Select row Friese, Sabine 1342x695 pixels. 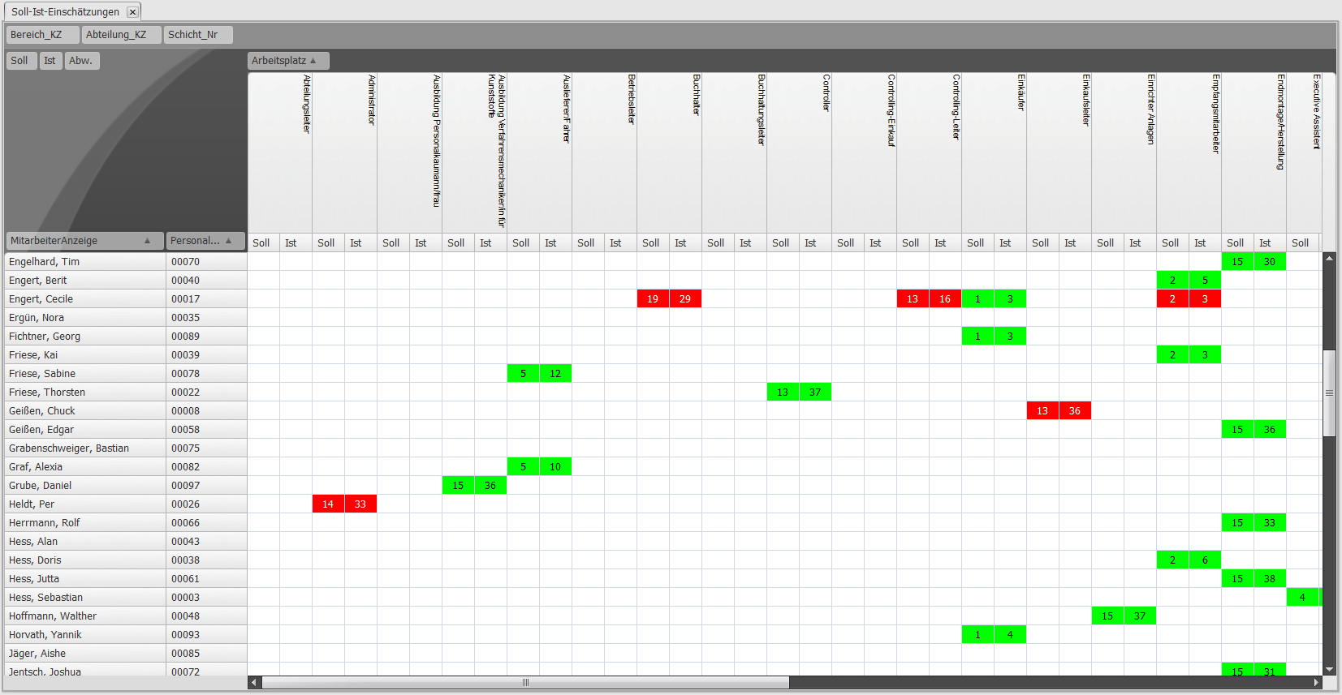point(85,374)
